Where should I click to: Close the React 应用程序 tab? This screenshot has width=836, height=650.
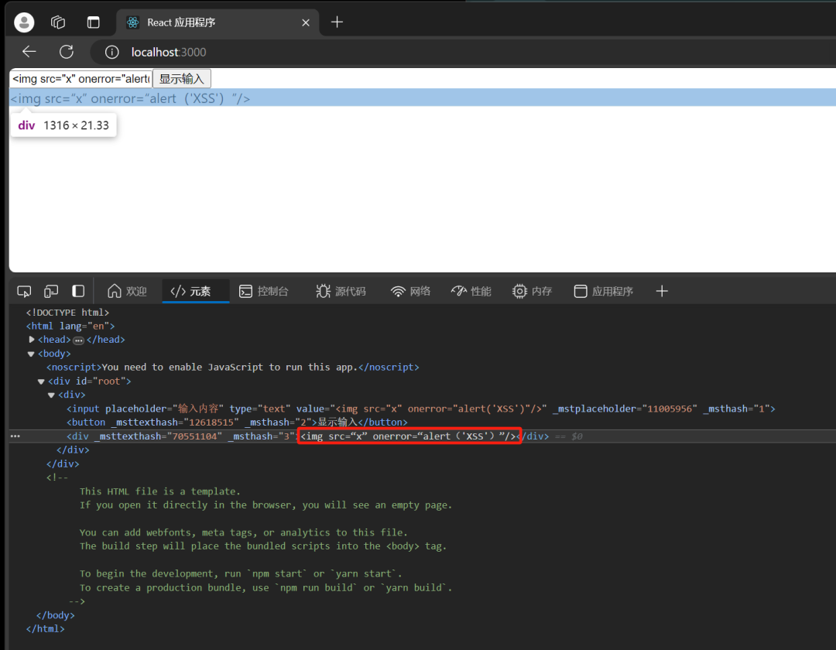306,22
